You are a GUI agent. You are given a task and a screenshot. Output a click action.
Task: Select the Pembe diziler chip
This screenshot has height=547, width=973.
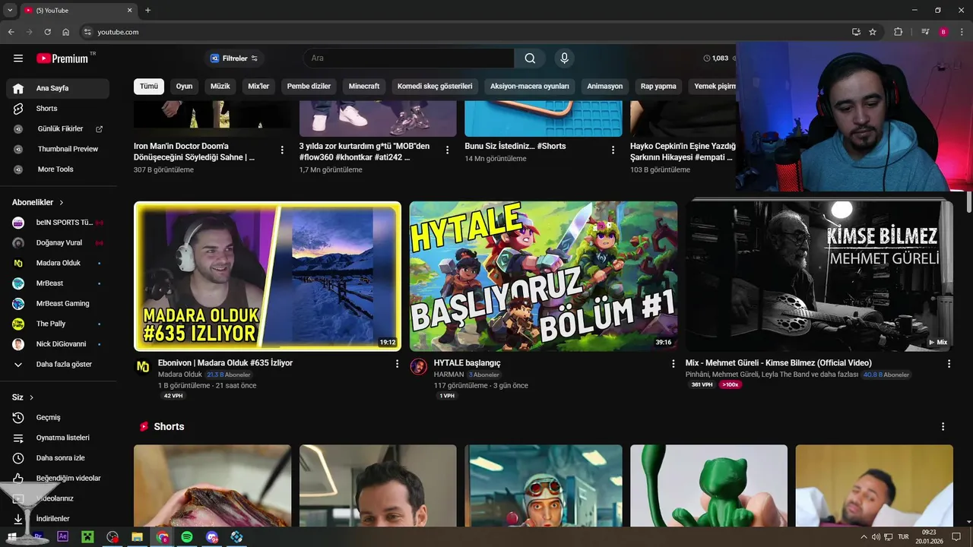coord(309,86)
